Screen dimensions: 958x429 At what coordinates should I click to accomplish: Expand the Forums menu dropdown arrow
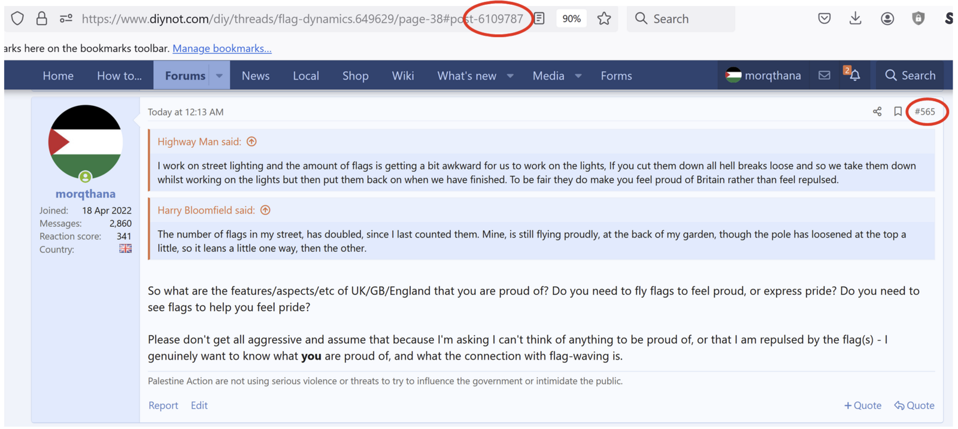[219, 76]
